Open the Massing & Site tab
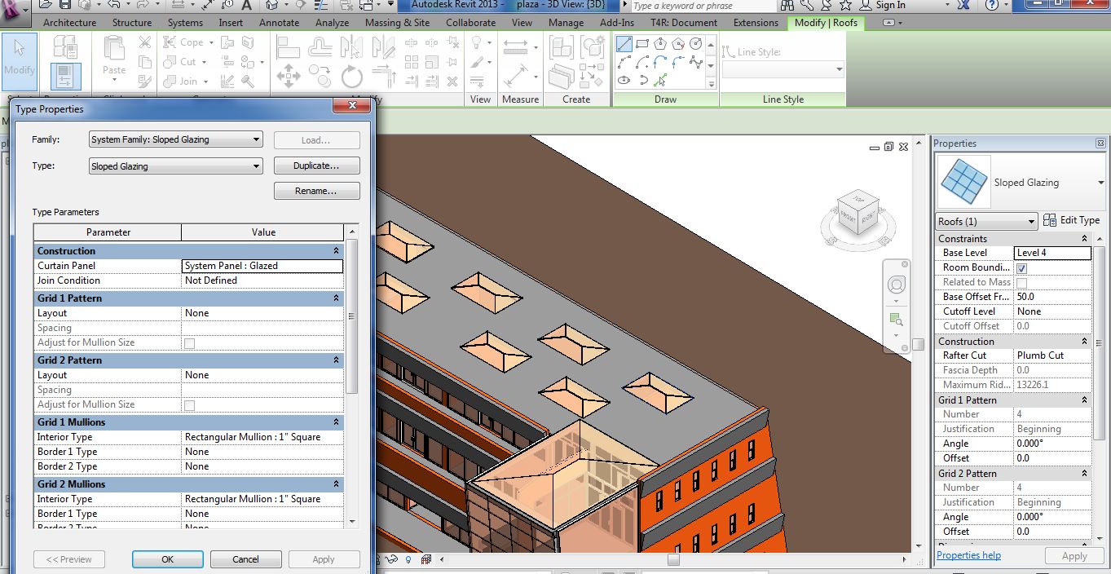Screen dimensions: 1111x574 (x=397, y=23)
